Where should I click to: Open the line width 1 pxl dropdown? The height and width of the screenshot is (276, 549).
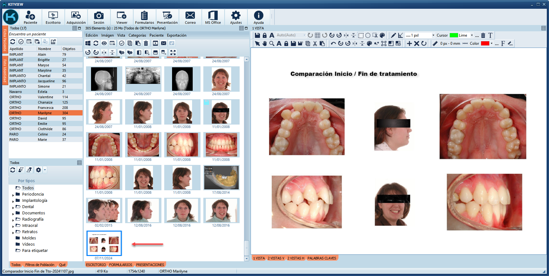coord(433,35)
